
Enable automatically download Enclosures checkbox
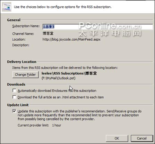coord(14,90)
